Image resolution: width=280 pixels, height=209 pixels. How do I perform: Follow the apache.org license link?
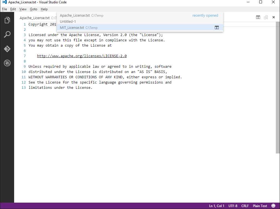[82, 56]
